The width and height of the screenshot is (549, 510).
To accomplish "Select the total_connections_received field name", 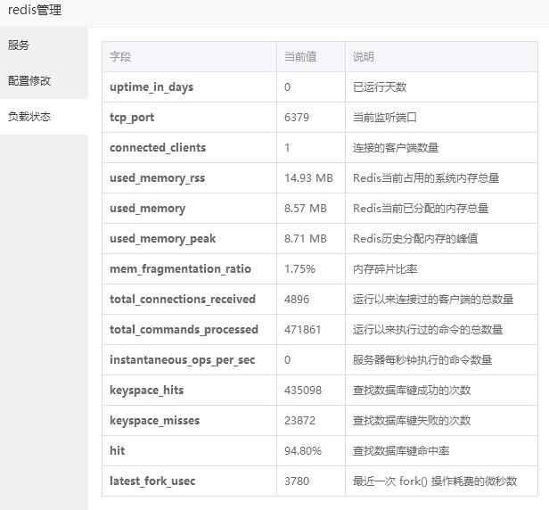I will 183,300.
